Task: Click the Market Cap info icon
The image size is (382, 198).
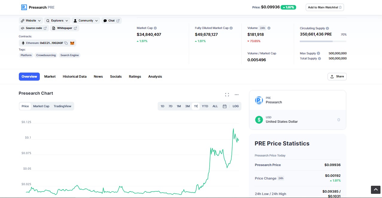Action: coord(155,28)
